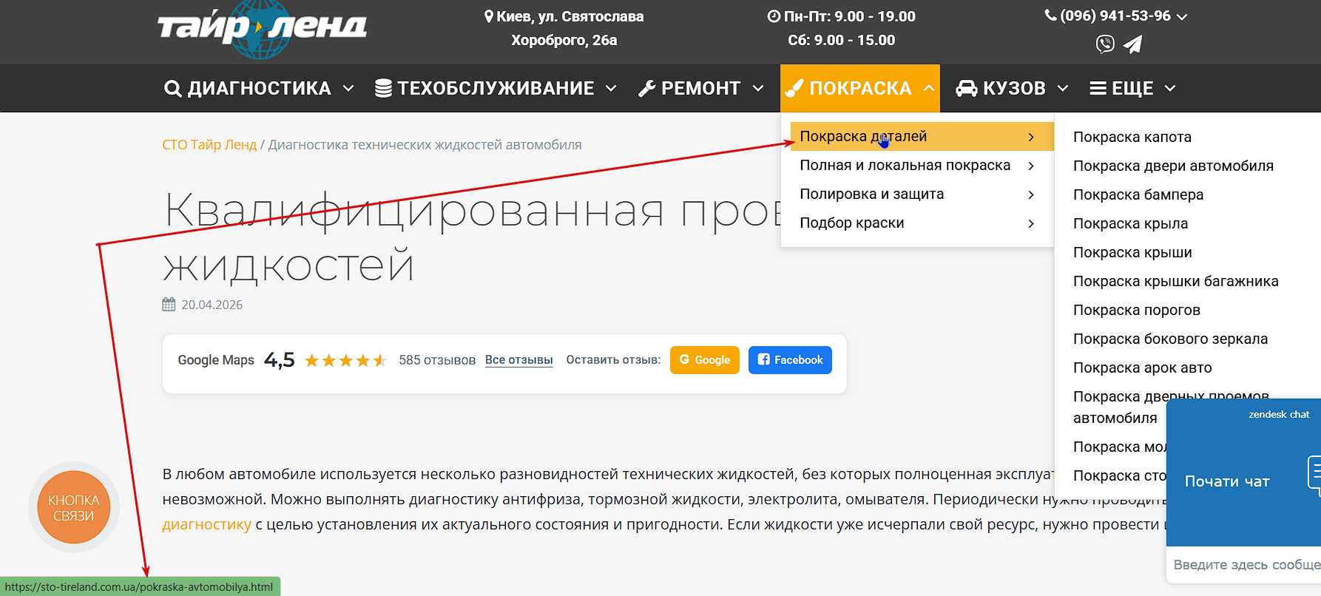Click the car icon of Кузов

pos(966,89)
